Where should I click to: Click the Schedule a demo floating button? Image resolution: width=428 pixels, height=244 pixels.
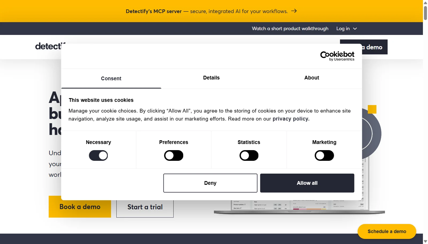click(x=387, y=231)
